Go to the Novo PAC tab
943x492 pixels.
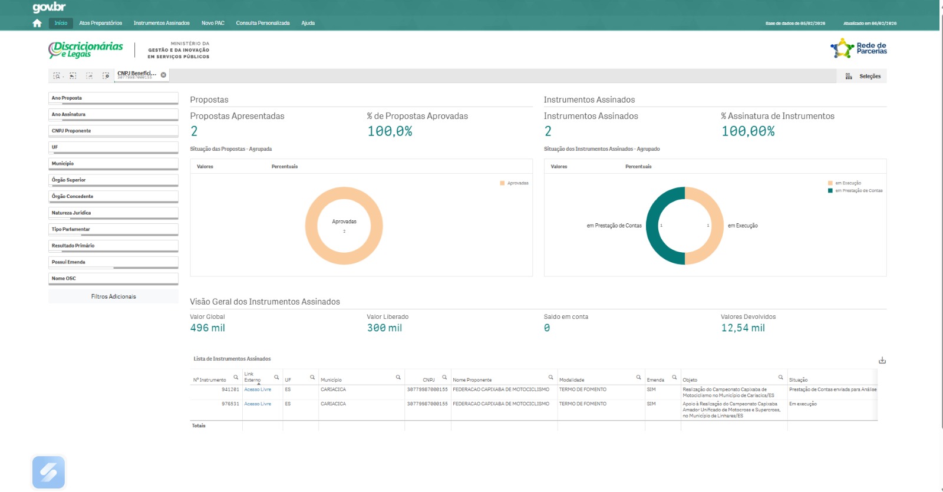point(213,23)
